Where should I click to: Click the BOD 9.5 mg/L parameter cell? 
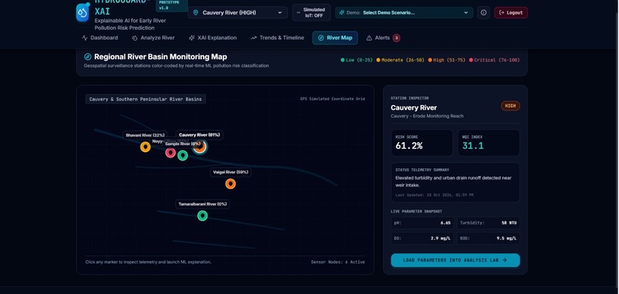[x=488, y=239]
